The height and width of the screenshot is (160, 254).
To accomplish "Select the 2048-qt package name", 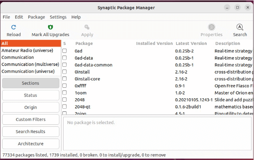I will coord(83,107).
